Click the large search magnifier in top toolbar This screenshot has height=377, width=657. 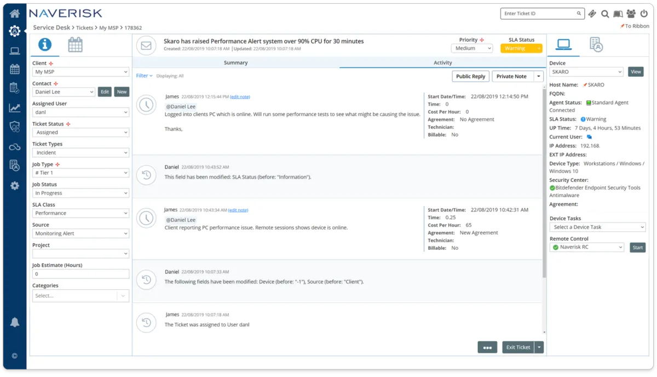(x=605, y=14)
